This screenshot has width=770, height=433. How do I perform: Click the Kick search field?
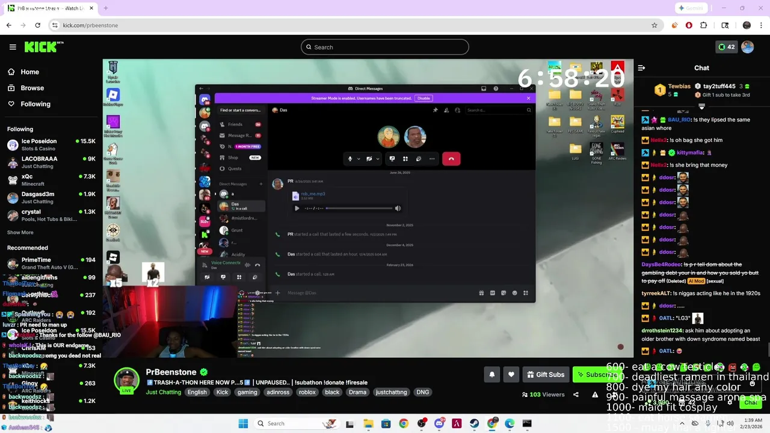pos(385,47)
